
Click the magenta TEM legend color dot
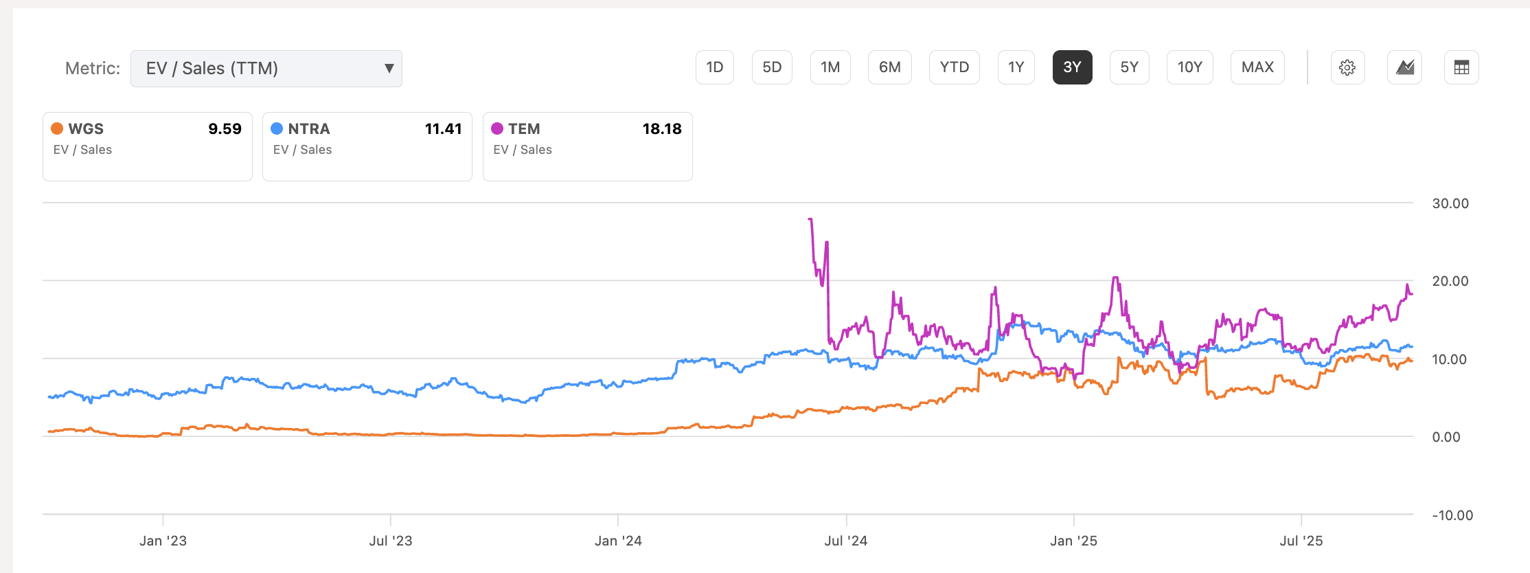[499, 128]
